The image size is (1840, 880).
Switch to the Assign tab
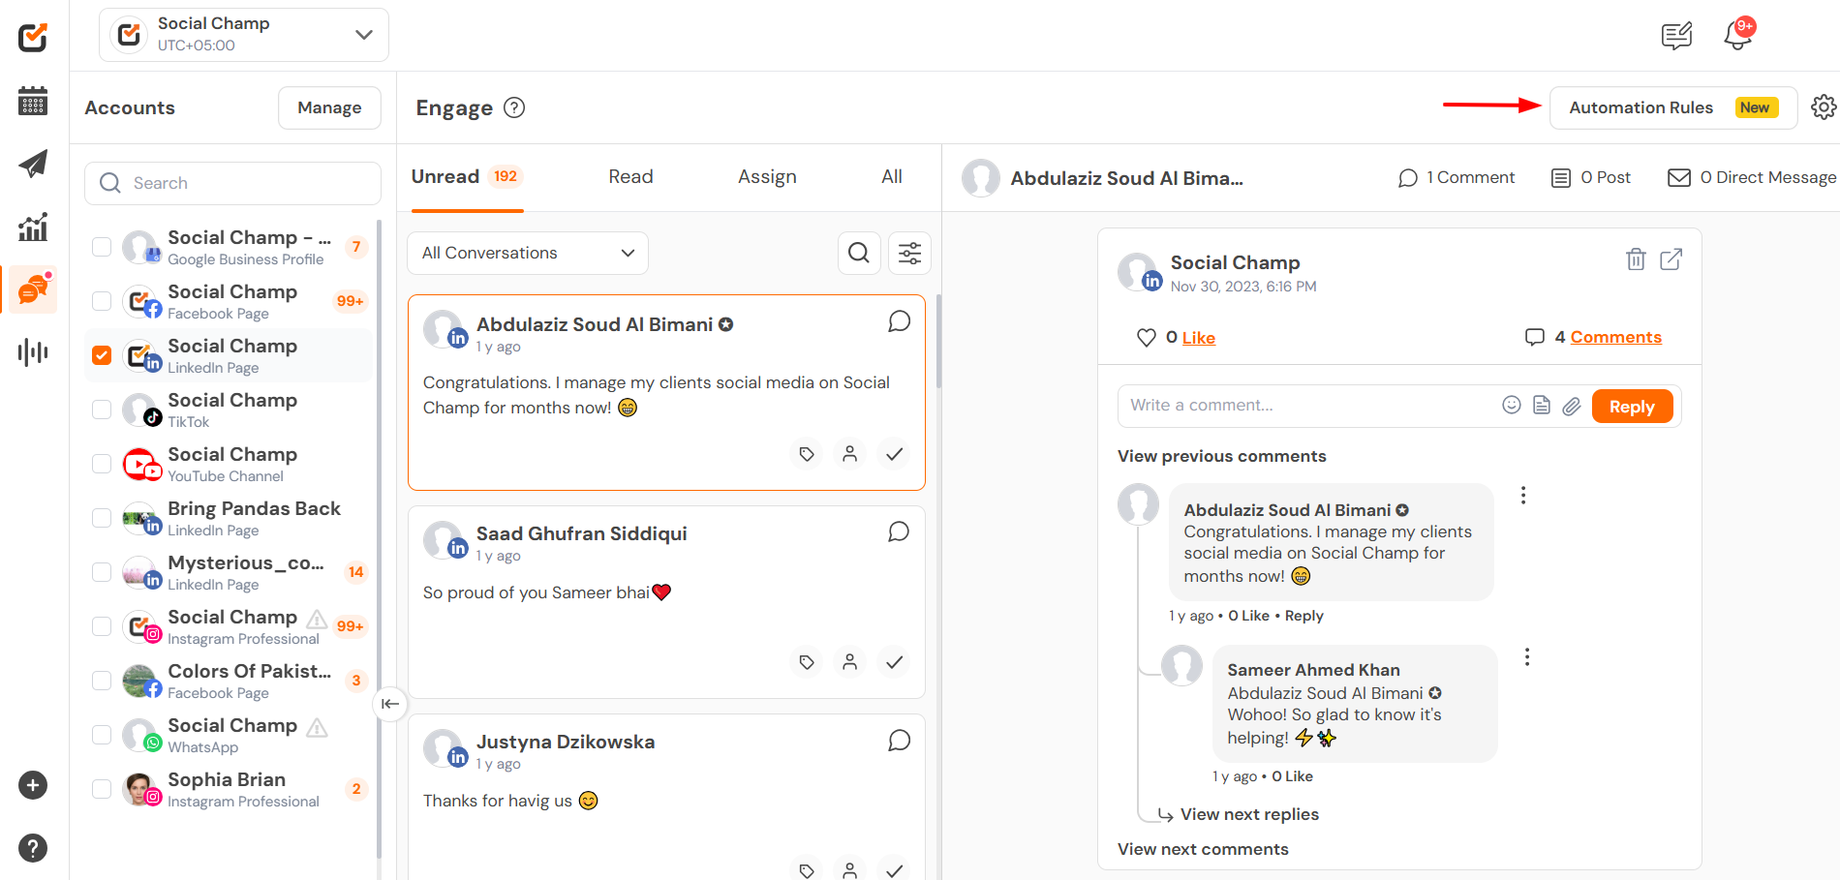point(767,177)
